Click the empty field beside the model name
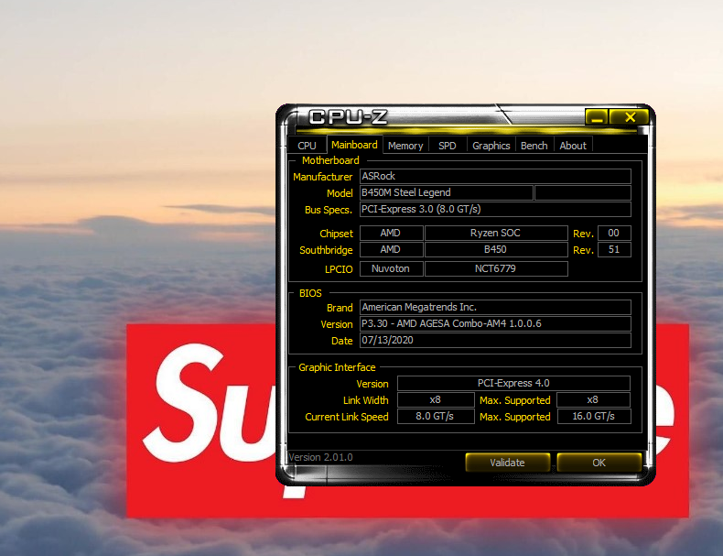The image size is (723, 556). point(583,193)
